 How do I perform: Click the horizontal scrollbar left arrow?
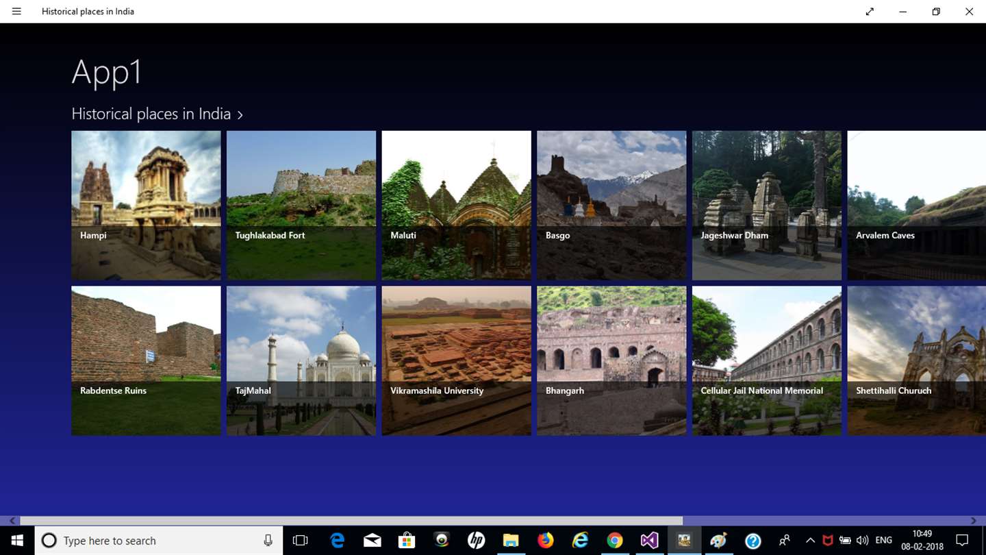pos(12,521)
